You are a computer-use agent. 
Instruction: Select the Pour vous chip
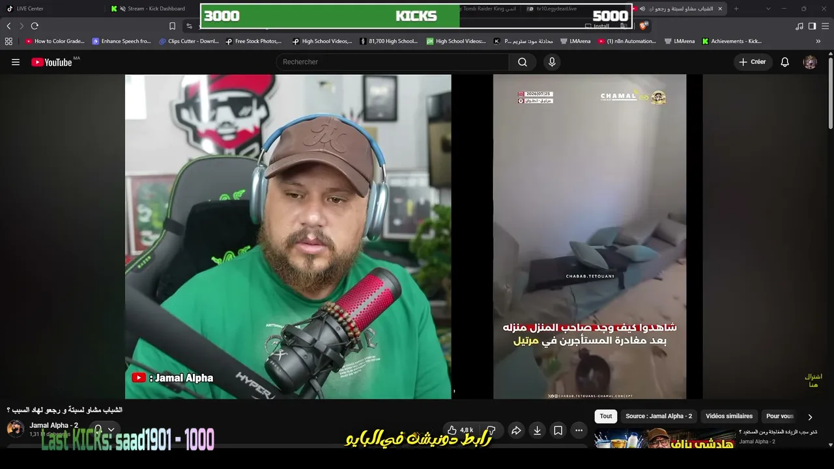point(779,416)
